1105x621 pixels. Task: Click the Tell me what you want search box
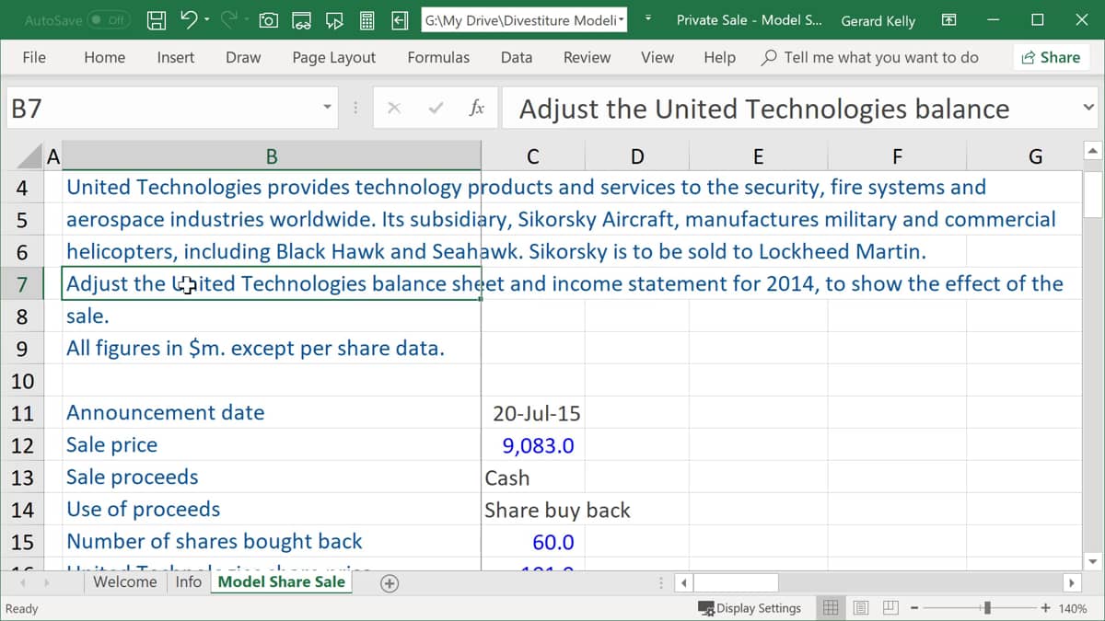point(870,57)
